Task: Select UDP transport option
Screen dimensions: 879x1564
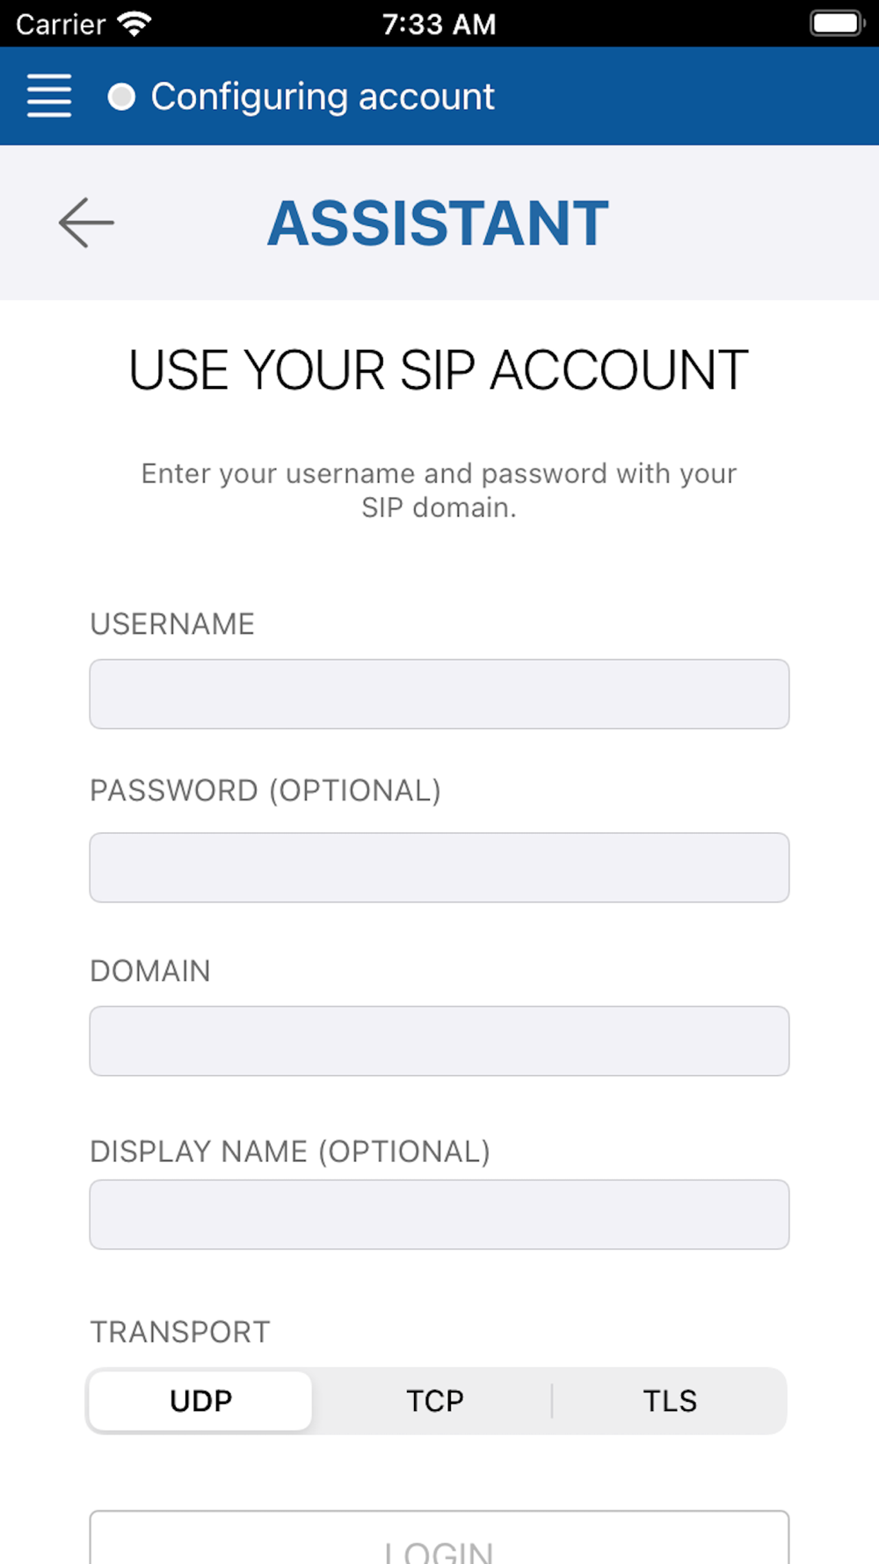Action: coord(201,1400)
